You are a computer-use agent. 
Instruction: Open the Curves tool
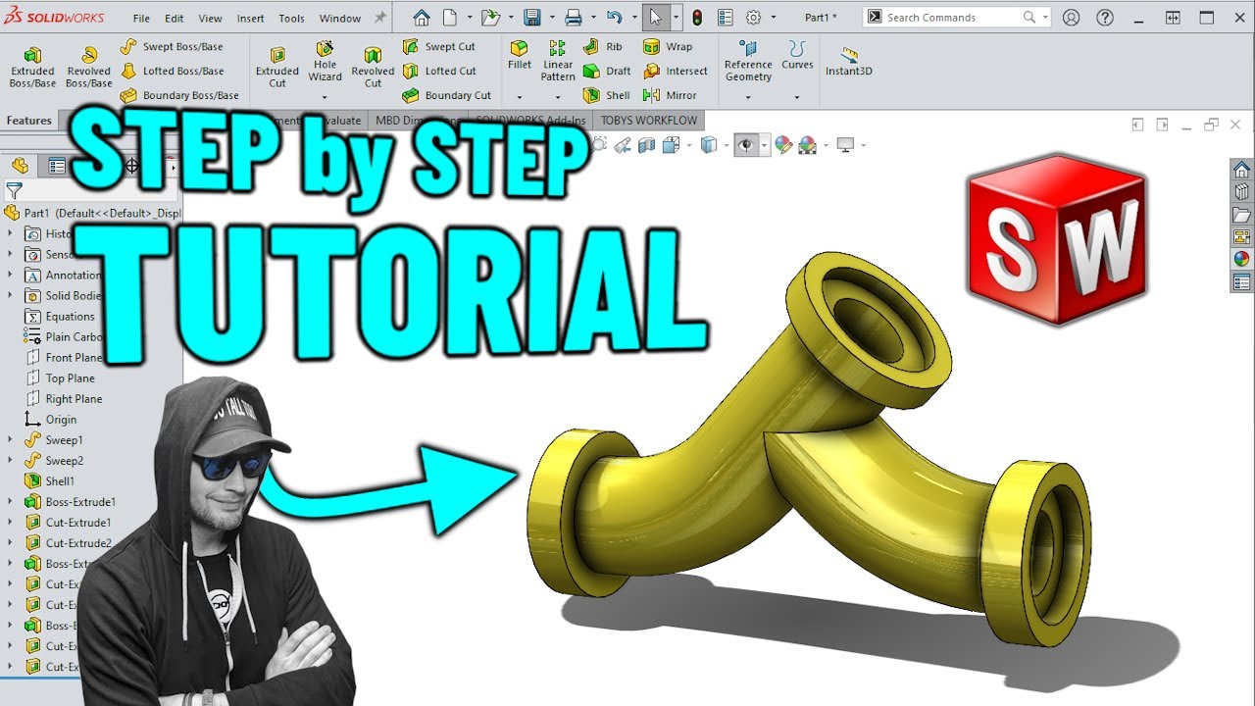(797, 56)
